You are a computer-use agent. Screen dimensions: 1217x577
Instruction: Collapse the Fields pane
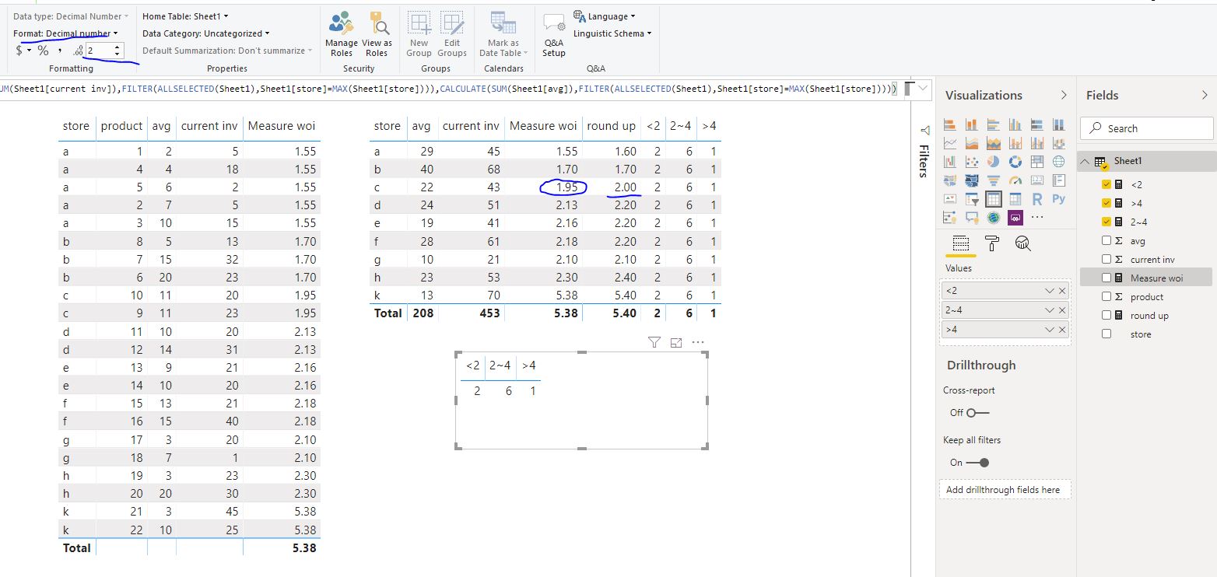pos(1205,95)
